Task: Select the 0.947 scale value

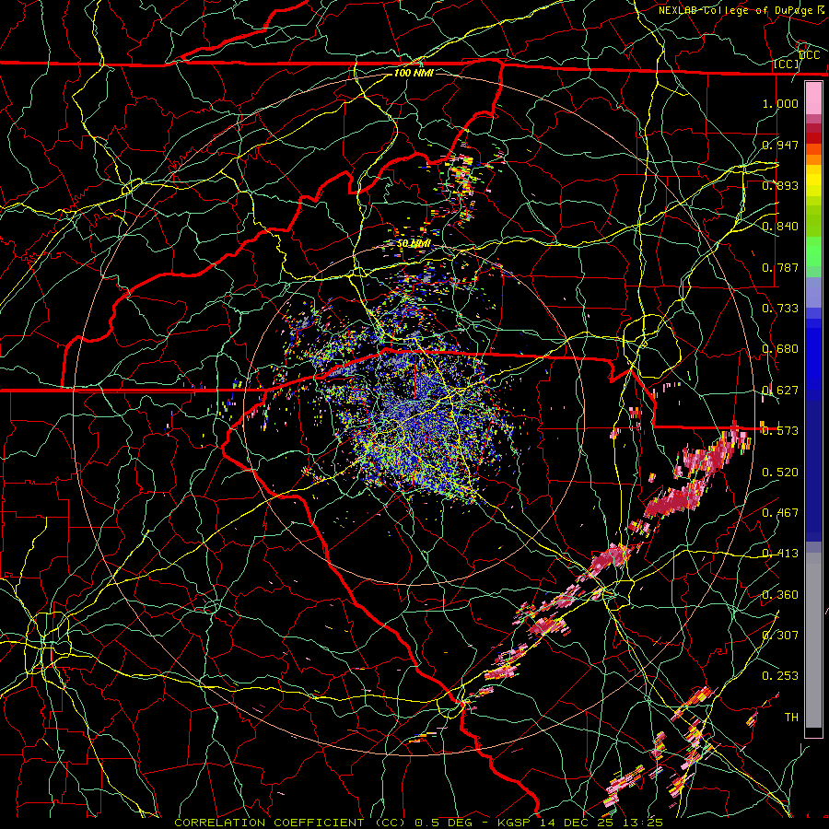Action: click(780, 145)
